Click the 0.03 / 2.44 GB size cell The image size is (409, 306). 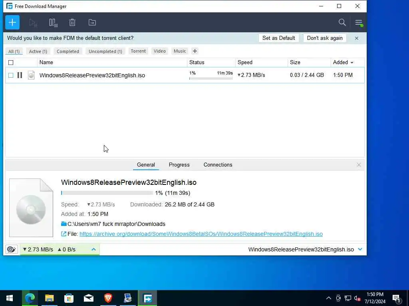tap(307, 75)
